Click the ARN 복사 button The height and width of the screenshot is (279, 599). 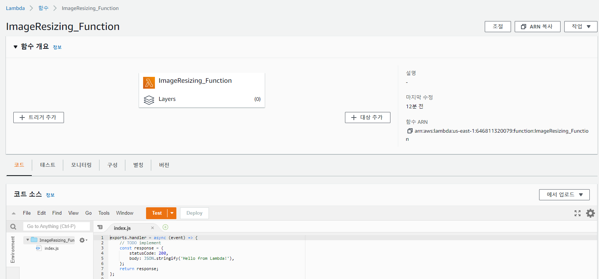pos(537,27)
